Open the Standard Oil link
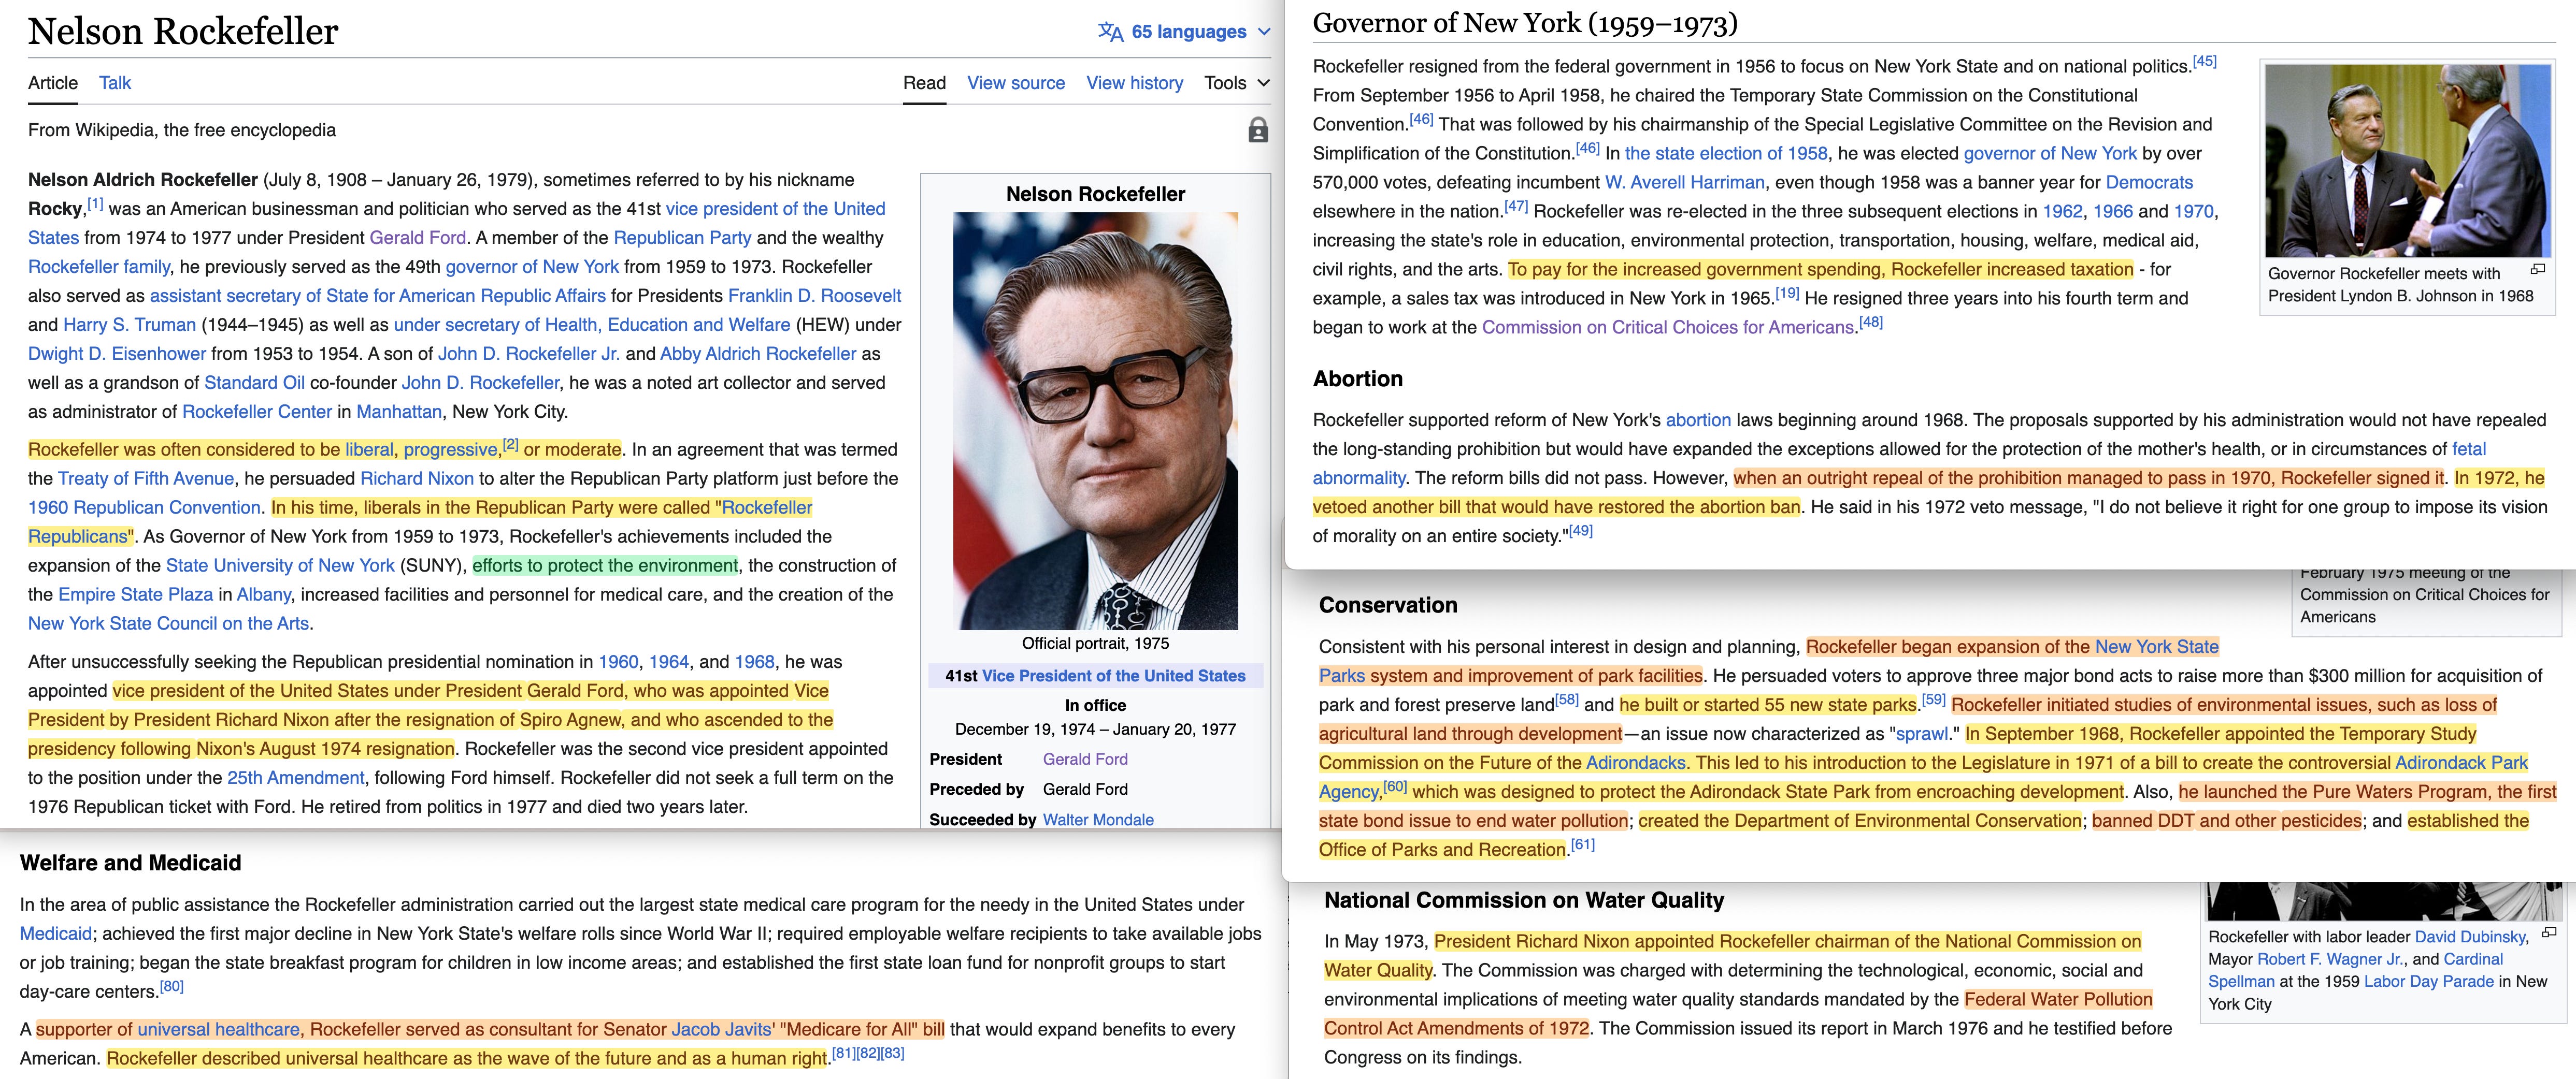The image size is (2576, 1079). pyautogui.click(x=254, y=383)
